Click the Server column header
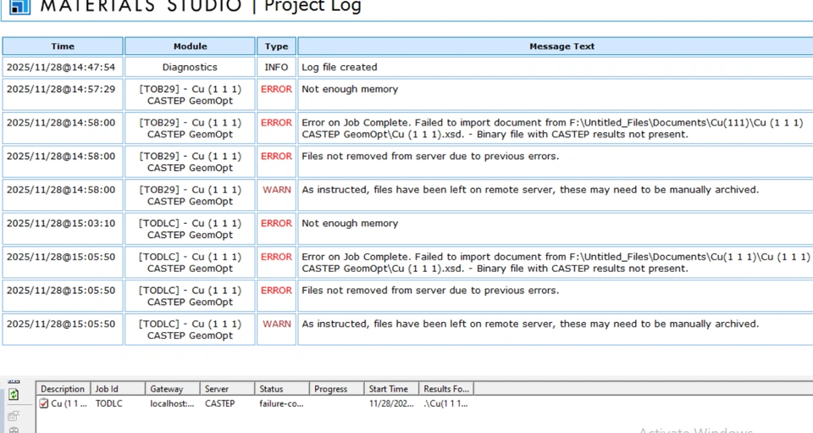The height and width of the screenshot is (433, 813). (x=227, y=389)
